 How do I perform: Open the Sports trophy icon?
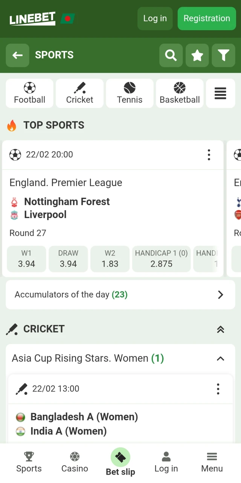(29, 457)
